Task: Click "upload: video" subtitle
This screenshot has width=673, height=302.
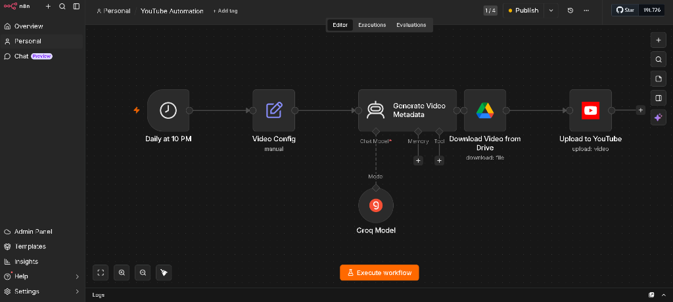Action: tap(591, 149)
